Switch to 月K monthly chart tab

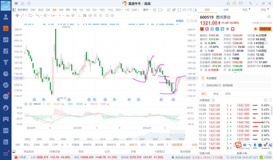pos(61,10)
